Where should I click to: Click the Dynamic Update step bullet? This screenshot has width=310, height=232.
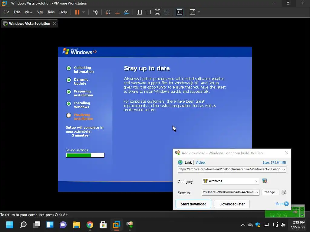pyautogui.click(x=69, y=80)
